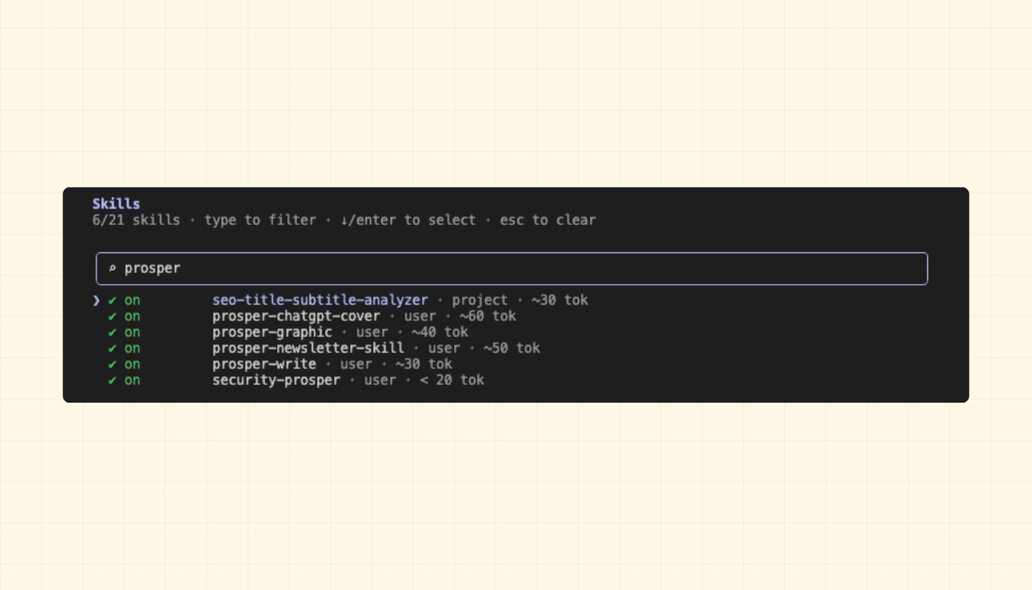This screenshot has width=1032, height=590.
Task: Click the prosper search filter field
Action: tap(512, 268)
